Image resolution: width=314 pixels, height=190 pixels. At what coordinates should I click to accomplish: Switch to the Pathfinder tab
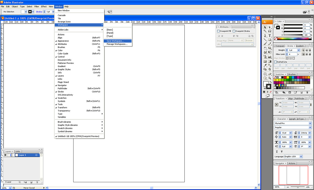300,98
